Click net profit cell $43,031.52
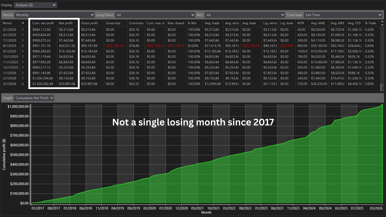Screen dimensions: 386x217 tap(67, 46)
